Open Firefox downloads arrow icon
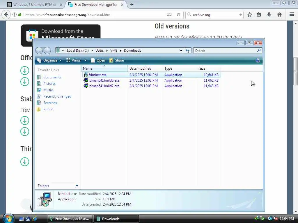 click(x=269, y=15)
